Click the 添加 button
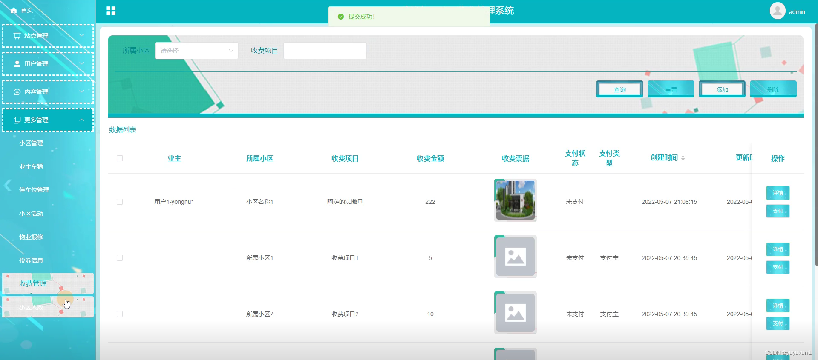The width and height of the screenshot is (818, 360). tap(722, 89)
